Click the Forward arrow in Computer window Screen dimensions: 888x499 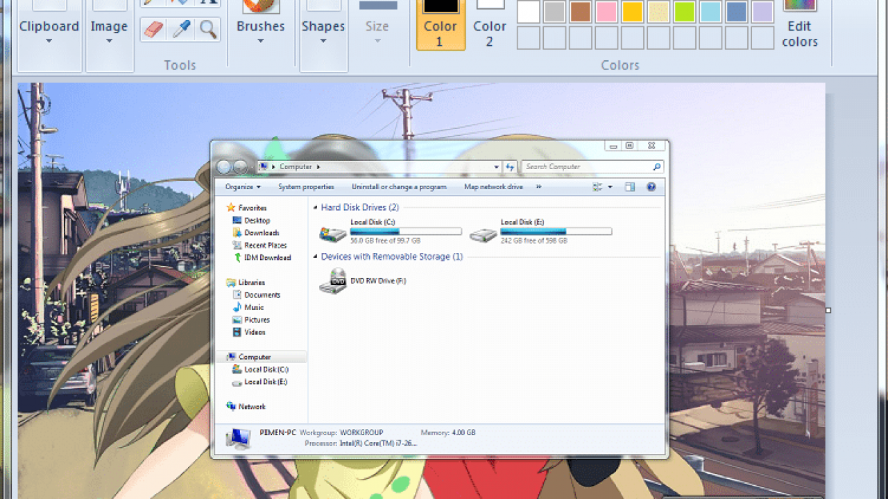coord(240,167)
